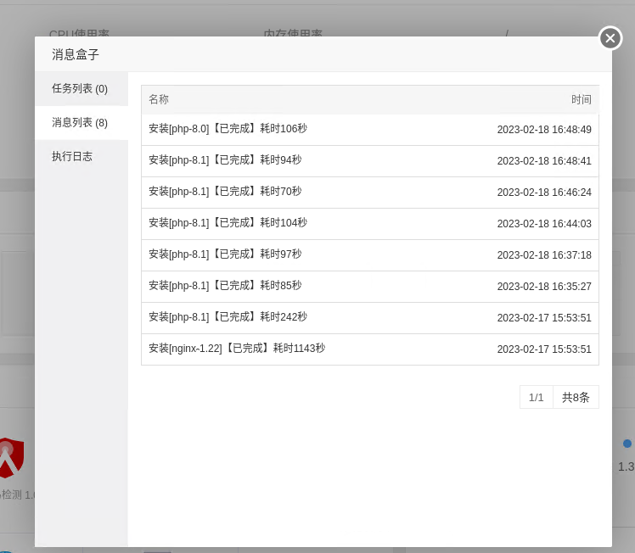Select the 安装[php-8.1] 耗时94秒 message
Image resolution: width=635 pixels, height=553 pixels.
370,161
